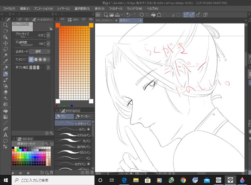251x185 pixels.
Task: Select the Move layer tool
Action: coord(5,43)
